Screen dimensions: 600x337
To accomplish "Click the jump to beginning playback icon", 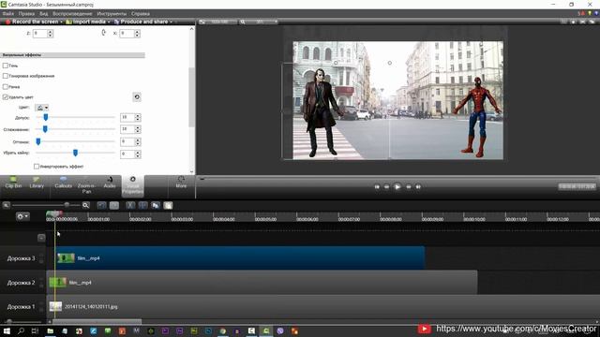I will 377,187.
